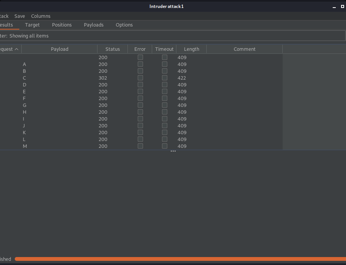Toggle Timeout checkbox for payload M
This screenshot has width=346, height=265.
165,146
